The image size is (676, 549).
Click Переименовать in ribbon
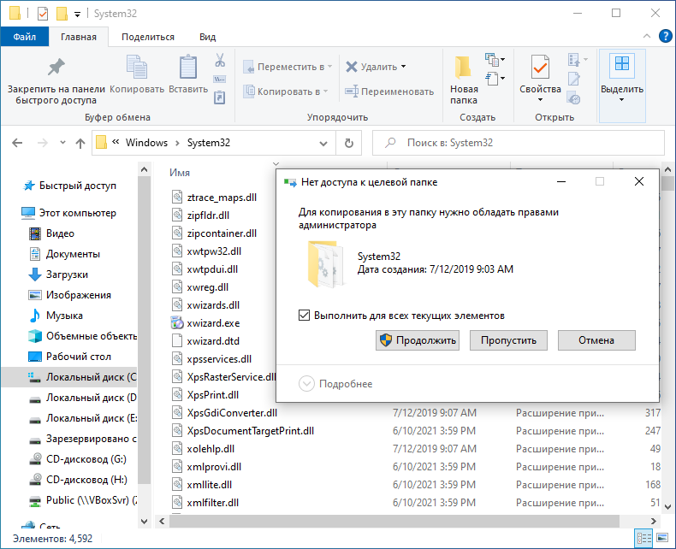tap(389, 91)
